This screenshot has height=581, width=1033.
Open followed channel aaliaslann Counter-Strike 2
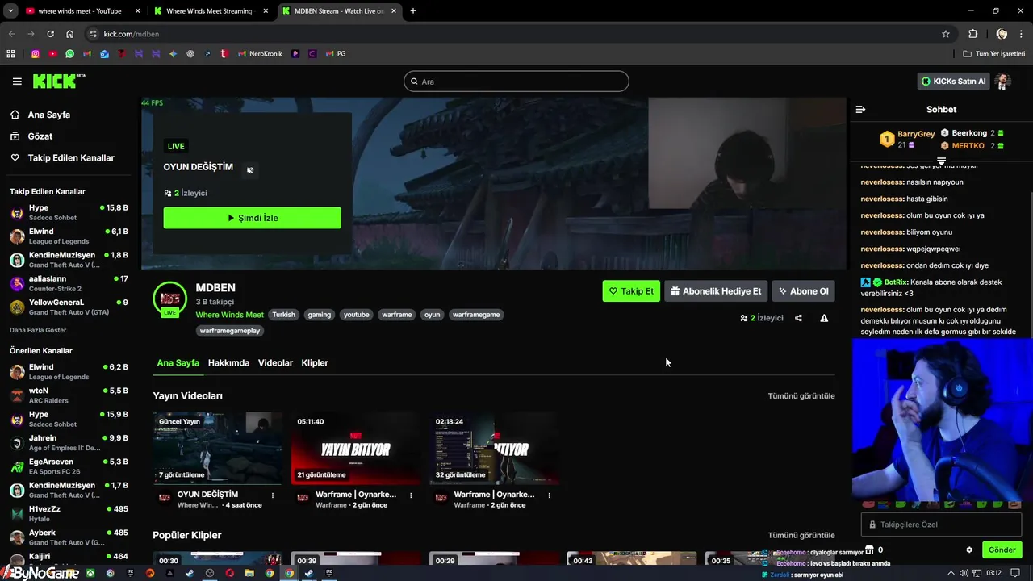pos(69,283)
